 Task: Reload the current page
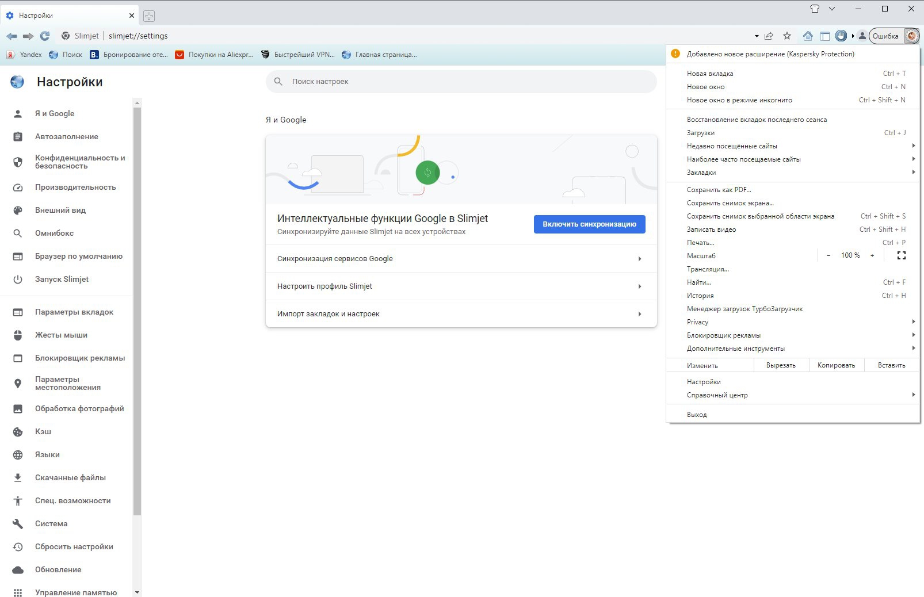point(45,36)
